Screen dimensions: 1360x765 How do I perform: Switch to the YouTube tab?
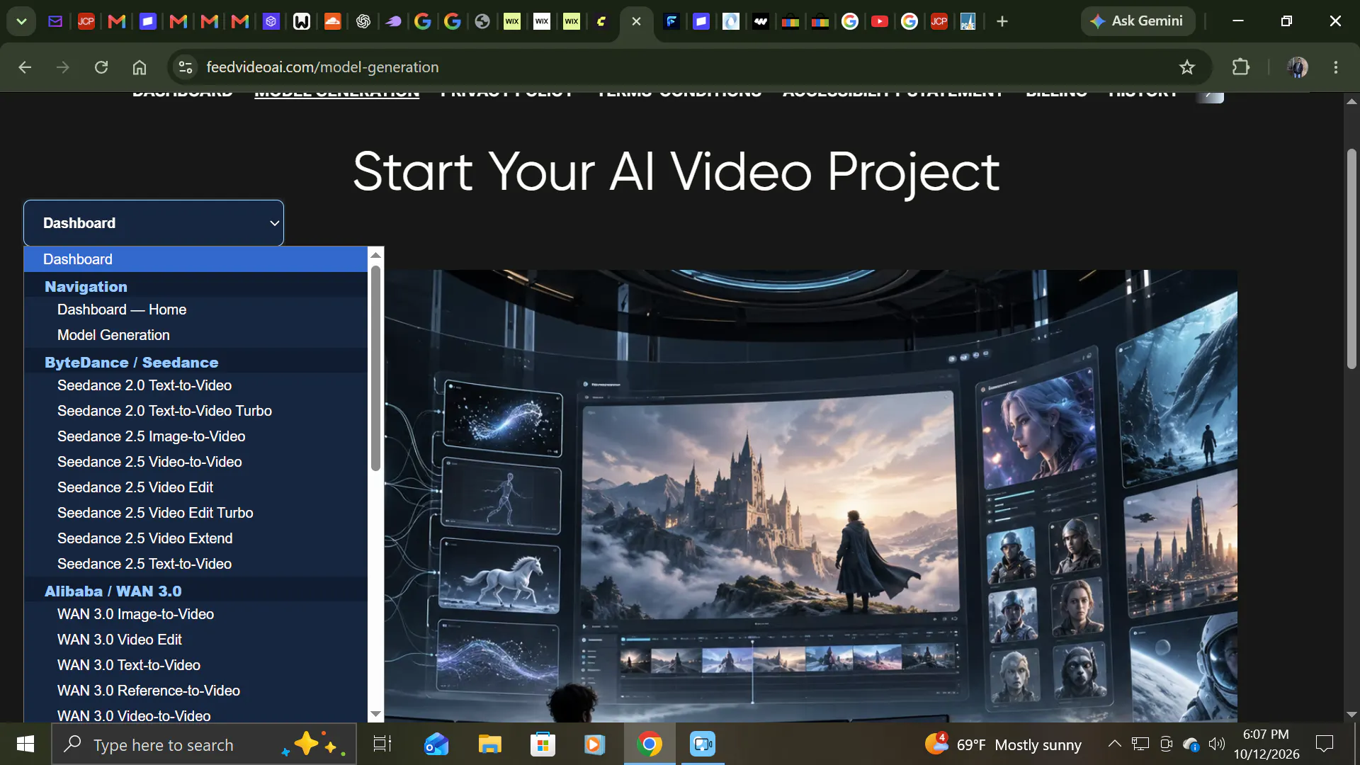pyautogui.click(x=880, y=21)
